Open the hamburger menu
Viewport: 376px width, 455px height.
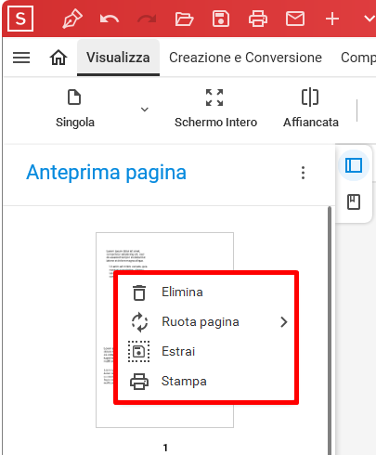point(21,58)
